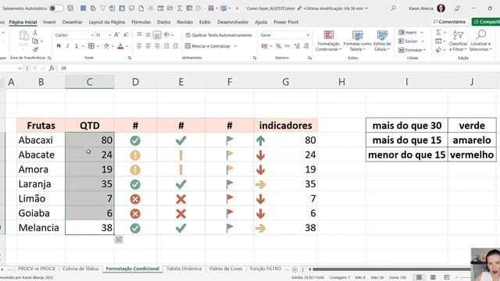Click the Quick Analysis button below selection
The width and height of the screenshot is (500, 281).
point(119,240)
